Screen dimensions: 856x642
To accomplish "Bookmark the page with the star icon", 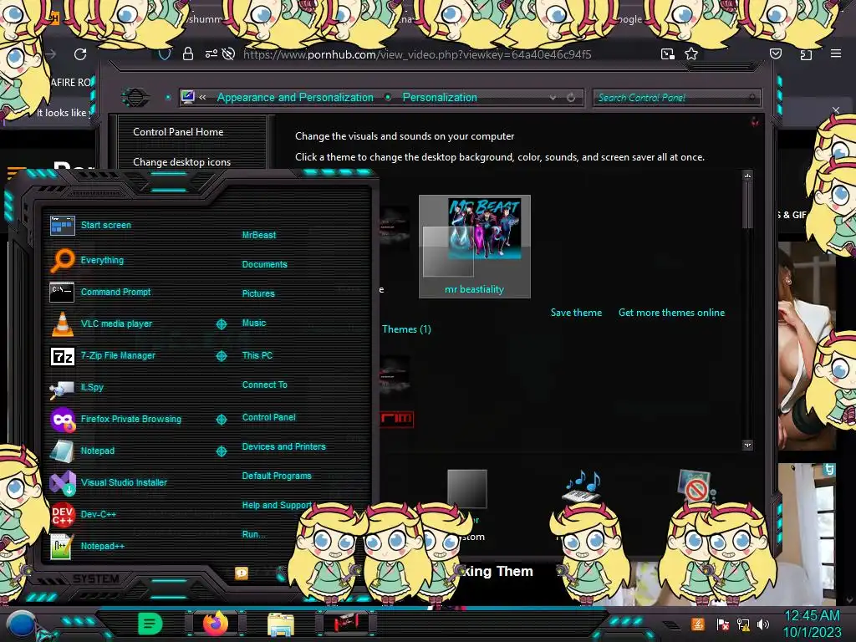I will [x=691, y=53].
